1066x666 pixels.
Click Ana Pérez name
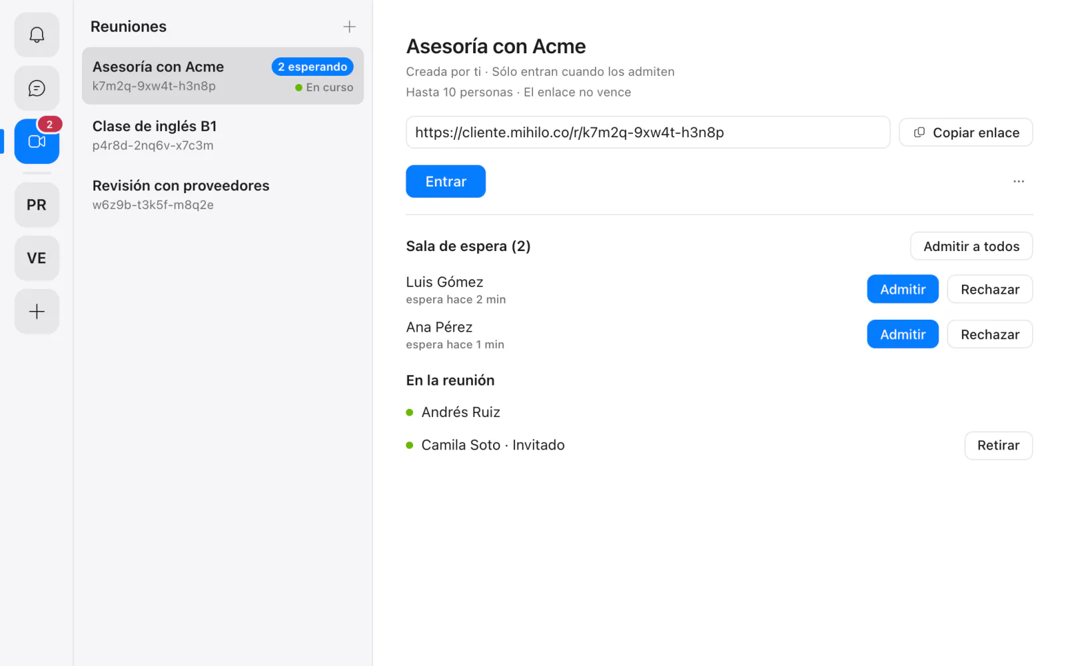[x=439, y=327]
